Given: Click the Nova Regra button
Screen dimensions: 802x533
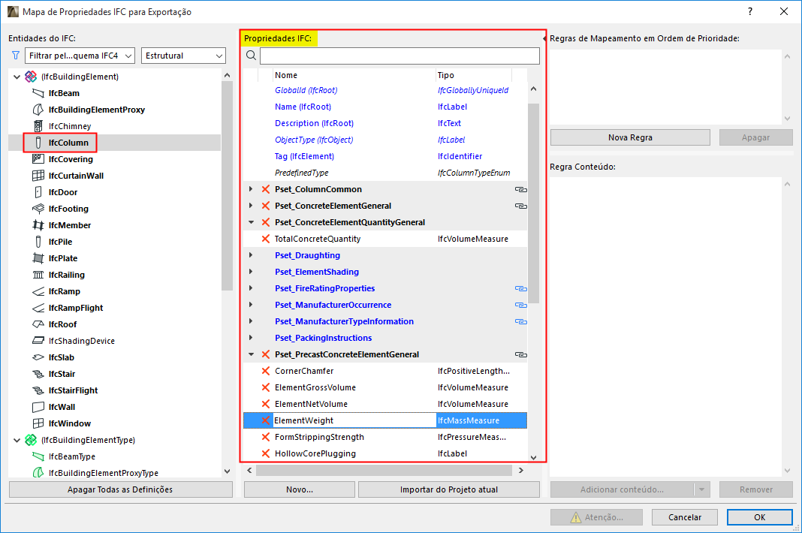Looking at the screenshot, I should (x=630, y=137).
